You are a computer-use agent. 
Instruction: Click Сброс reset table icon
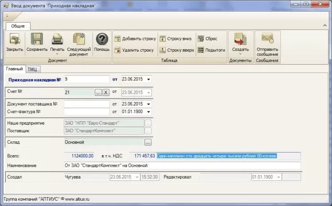pos(208,39)
